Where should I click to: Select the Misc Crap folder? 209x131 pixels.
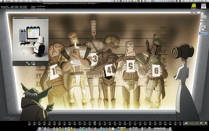point(203,18)
